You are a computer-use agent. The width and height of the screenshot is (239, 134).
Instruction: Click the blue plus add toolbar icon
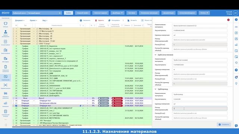click(x=81, y=20)
